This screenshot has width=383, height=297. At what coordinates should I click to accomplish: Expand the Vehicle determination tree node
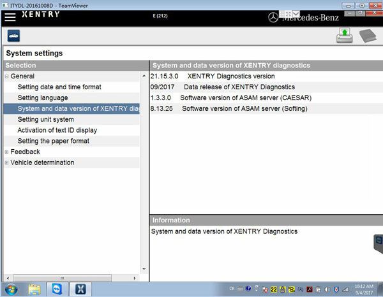click(6, 163)
